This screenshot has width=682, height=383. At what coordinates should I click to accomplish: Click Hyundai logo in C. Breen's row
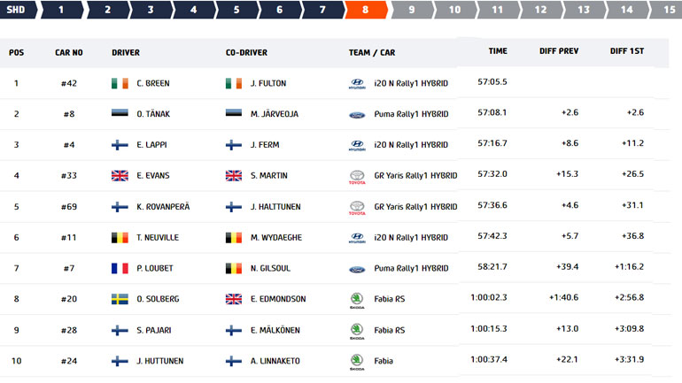tap(357, 84)
